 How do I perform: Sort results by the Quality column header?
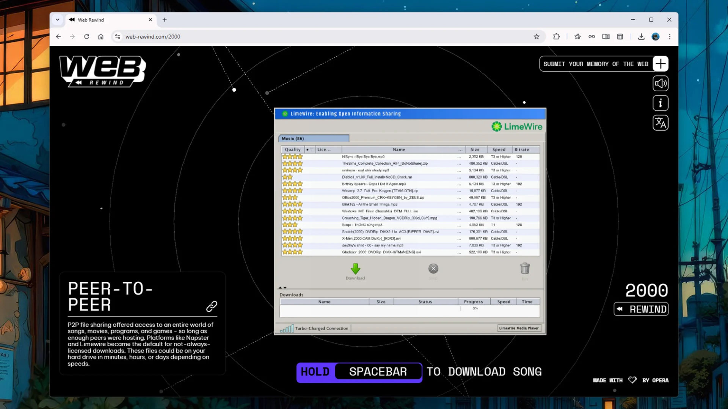click(292, 150)
